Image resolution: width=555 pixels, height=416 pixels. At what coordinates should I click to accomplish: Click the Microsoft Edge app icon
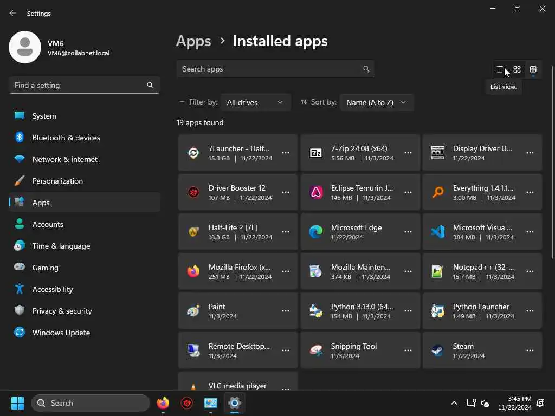coord(316,232)
